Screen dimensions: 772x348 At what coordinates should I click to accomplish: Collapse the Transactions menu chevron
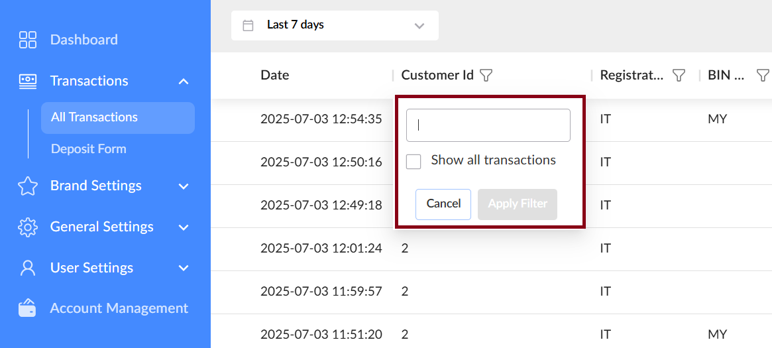click(184, 82)
